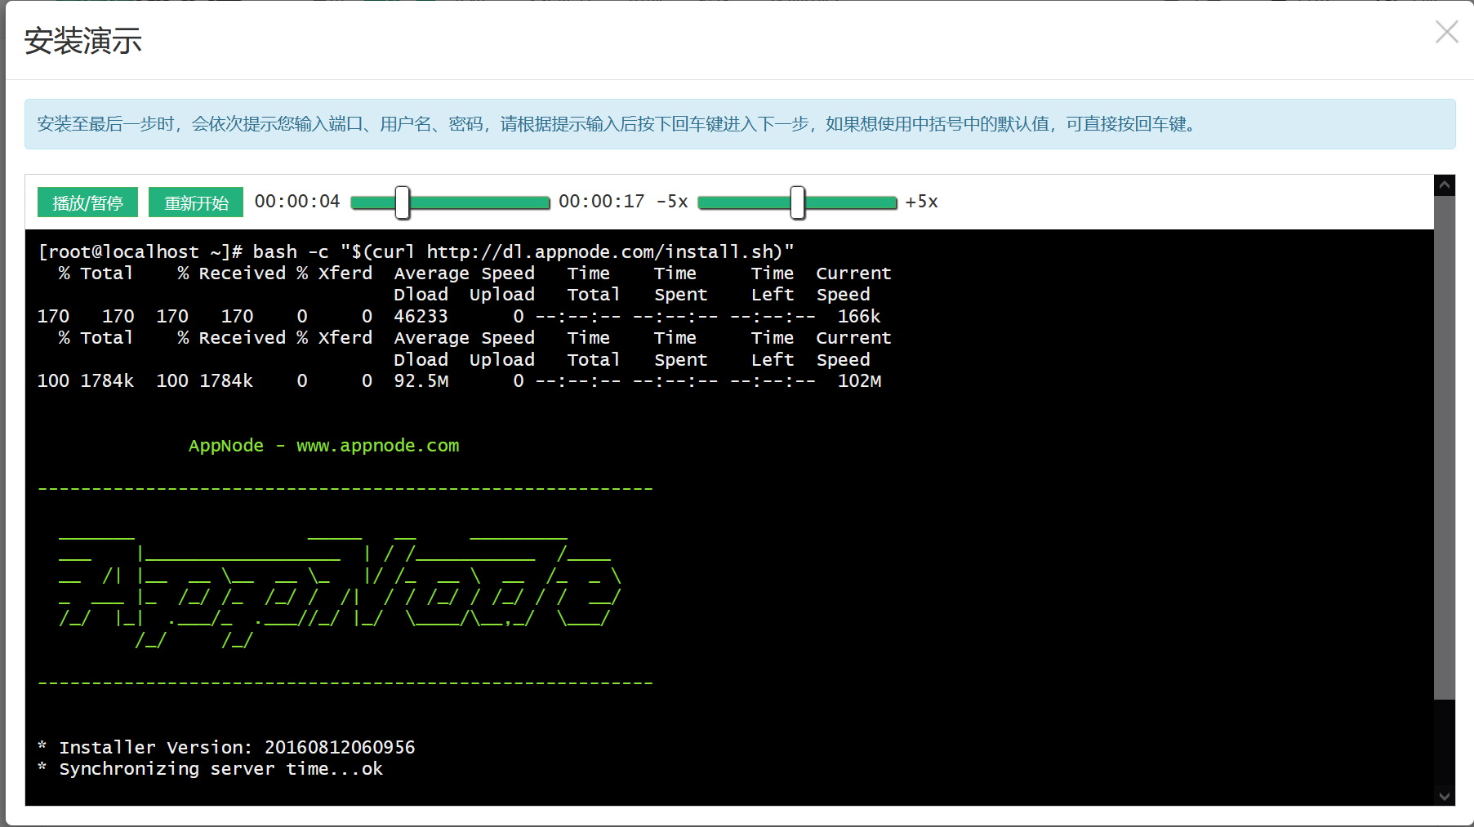Viewport: 1474px width, 827px height.
Task: Click the blue installation hint message
Action: [x=740, y=124]
